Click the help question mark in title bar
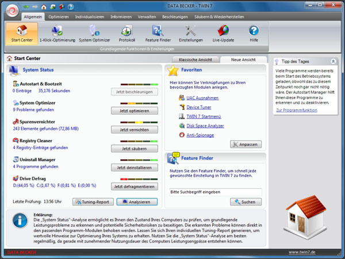This screenshot has height=259, width=345. pyautogui.click(x=71, y=7)
